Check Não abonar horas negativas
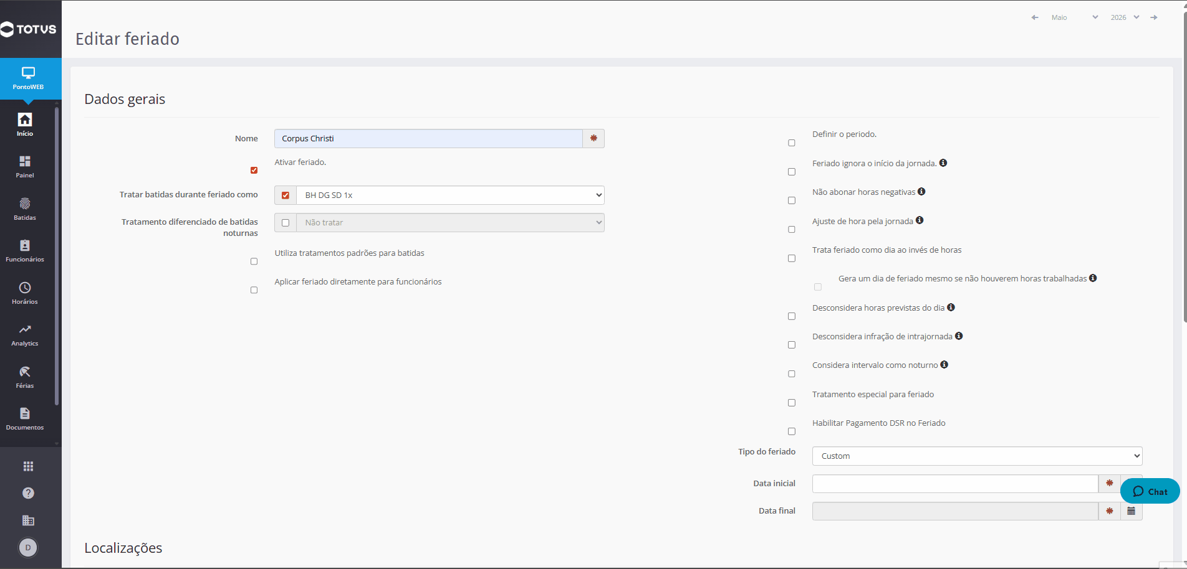Screen dimensions: 1187x569 click(x=792, y=200)
